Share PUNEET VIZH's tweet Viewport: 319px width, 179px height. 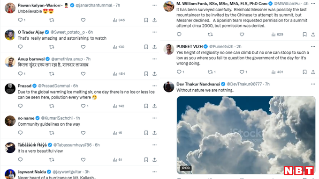(x=313, y=72)
